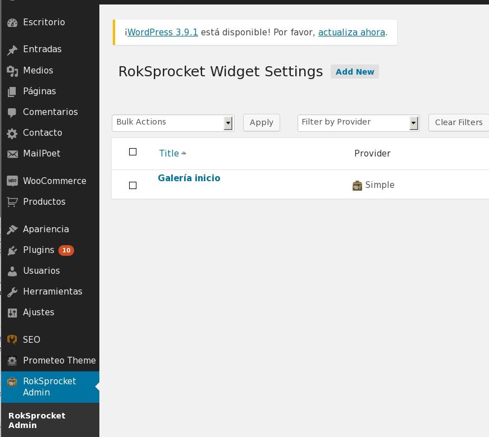Click the Contacto gear icon
Screen dimensions: 489x437
tap(12, 134)
